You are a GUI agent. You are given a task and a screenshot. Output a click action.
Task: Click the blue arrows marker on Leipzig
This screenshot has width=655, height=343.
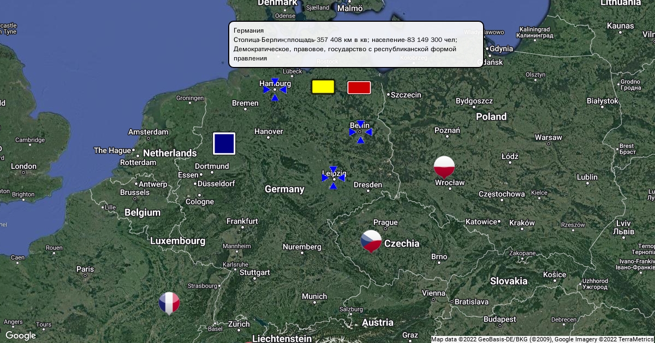(x=333, y=178)
